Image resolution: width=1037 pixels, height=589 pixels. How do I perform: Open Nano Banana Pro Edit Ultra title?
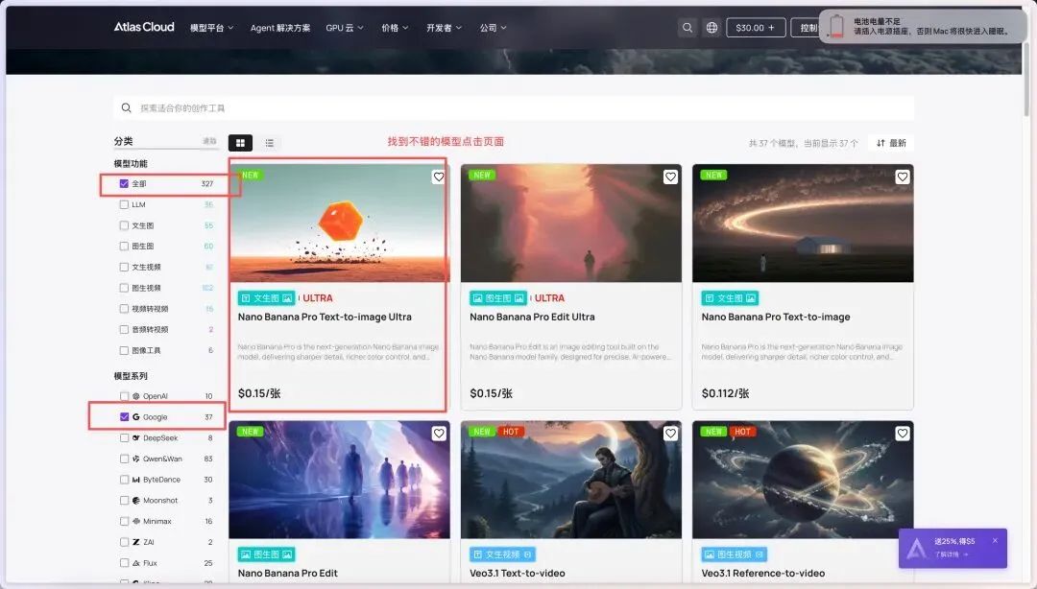[532, 317]
